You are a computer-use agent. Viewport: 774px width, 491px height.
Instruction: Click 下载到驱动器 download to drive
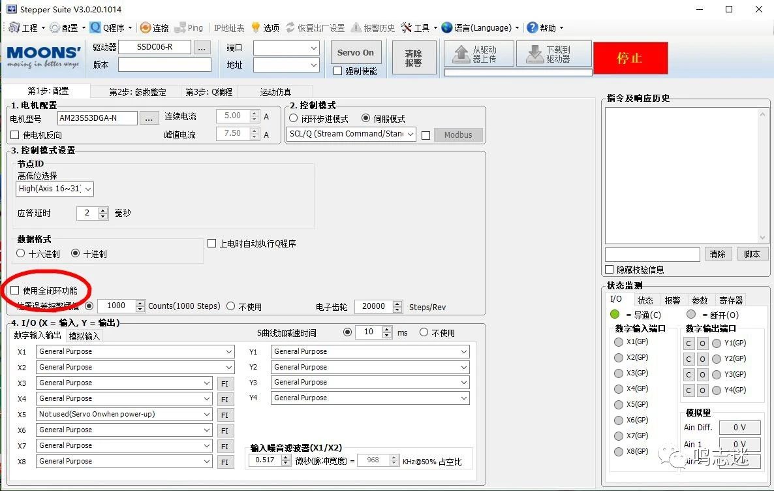coord(554,54)
